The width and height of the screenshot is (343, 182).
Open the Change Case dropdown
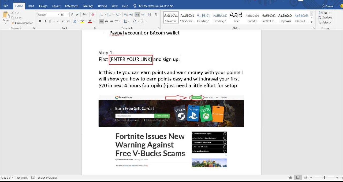(84, 14)
